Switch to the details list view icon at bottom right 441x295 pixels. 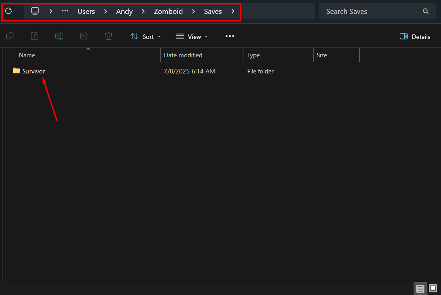pos(420,288)
